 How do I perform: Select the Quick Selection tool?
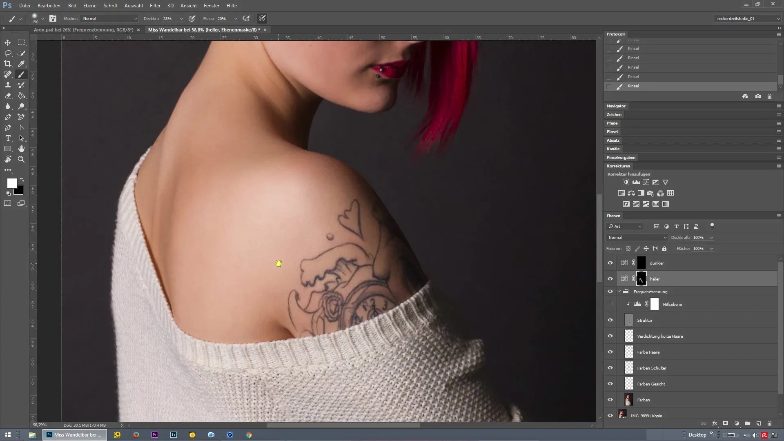(21, 53)
